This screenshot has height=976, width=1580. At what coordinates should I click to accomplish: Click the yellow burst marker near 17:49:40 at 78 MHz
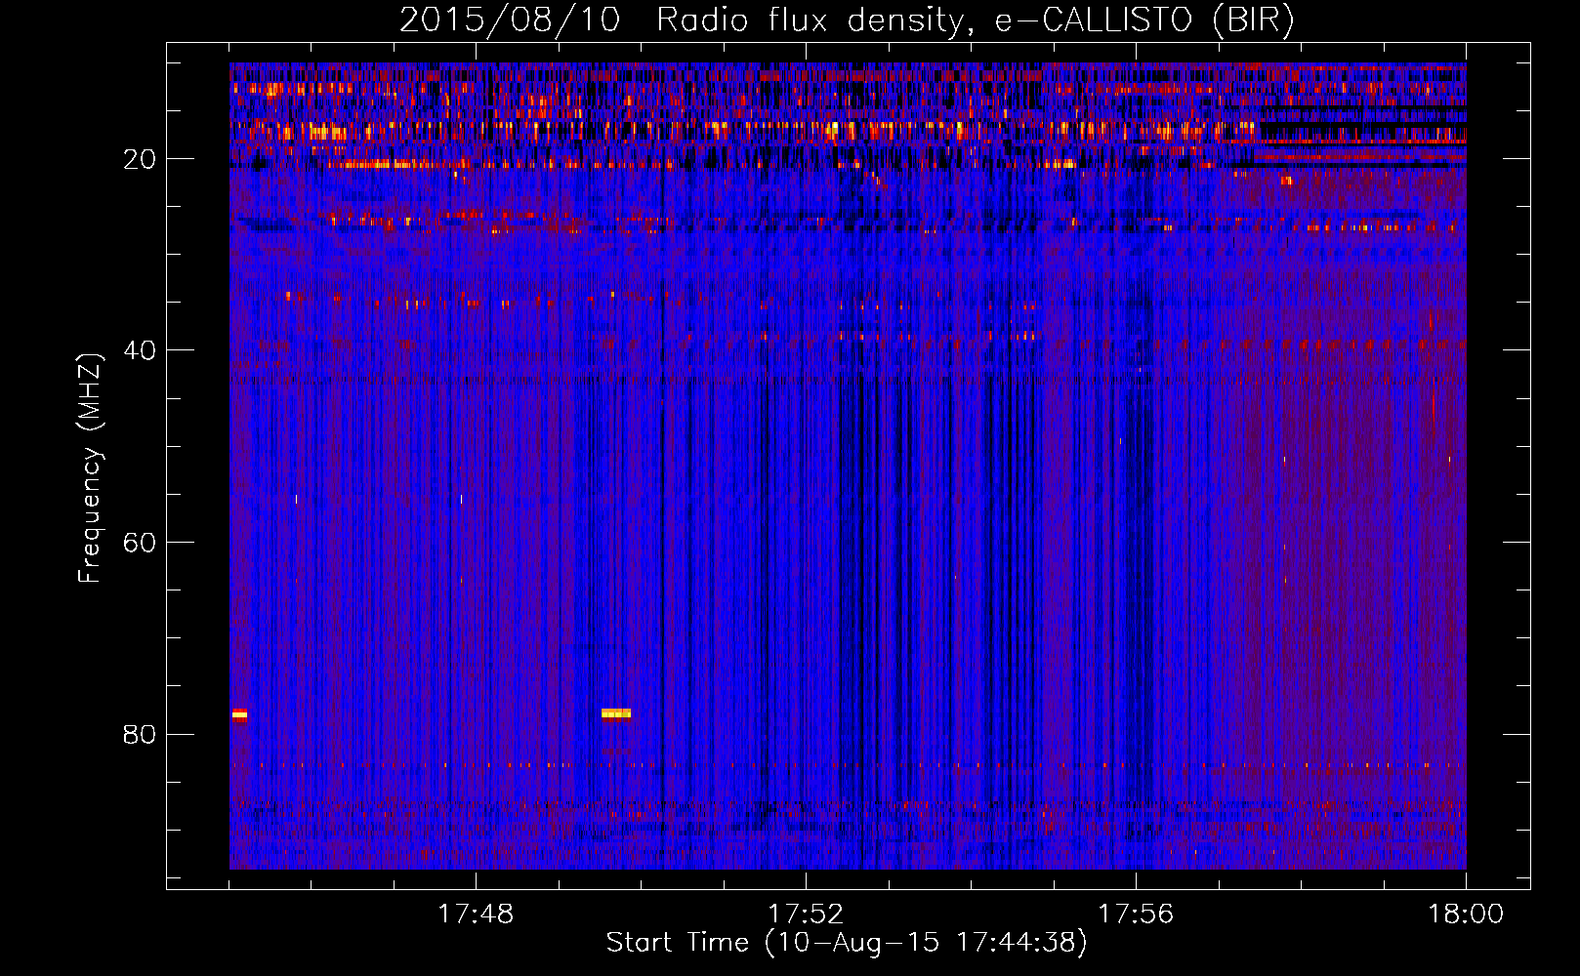tap(616, 713)
